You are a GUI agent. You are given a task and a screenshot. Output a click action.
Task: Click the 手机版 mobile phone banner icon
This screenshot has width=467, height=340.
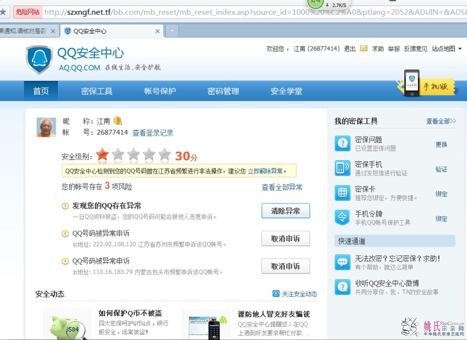(412, 83)
